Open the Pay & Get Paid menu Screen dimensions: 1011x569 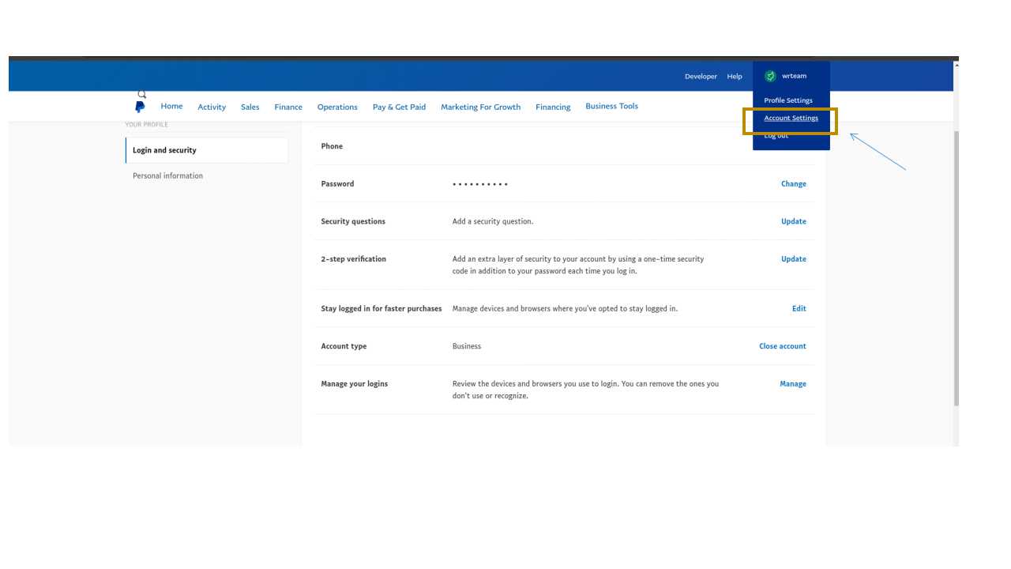tap(399, 107)
